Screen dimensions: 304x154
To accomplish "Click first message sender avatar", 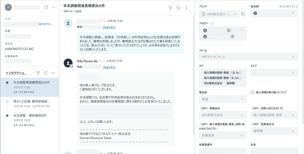I will [x=68, y=23].
